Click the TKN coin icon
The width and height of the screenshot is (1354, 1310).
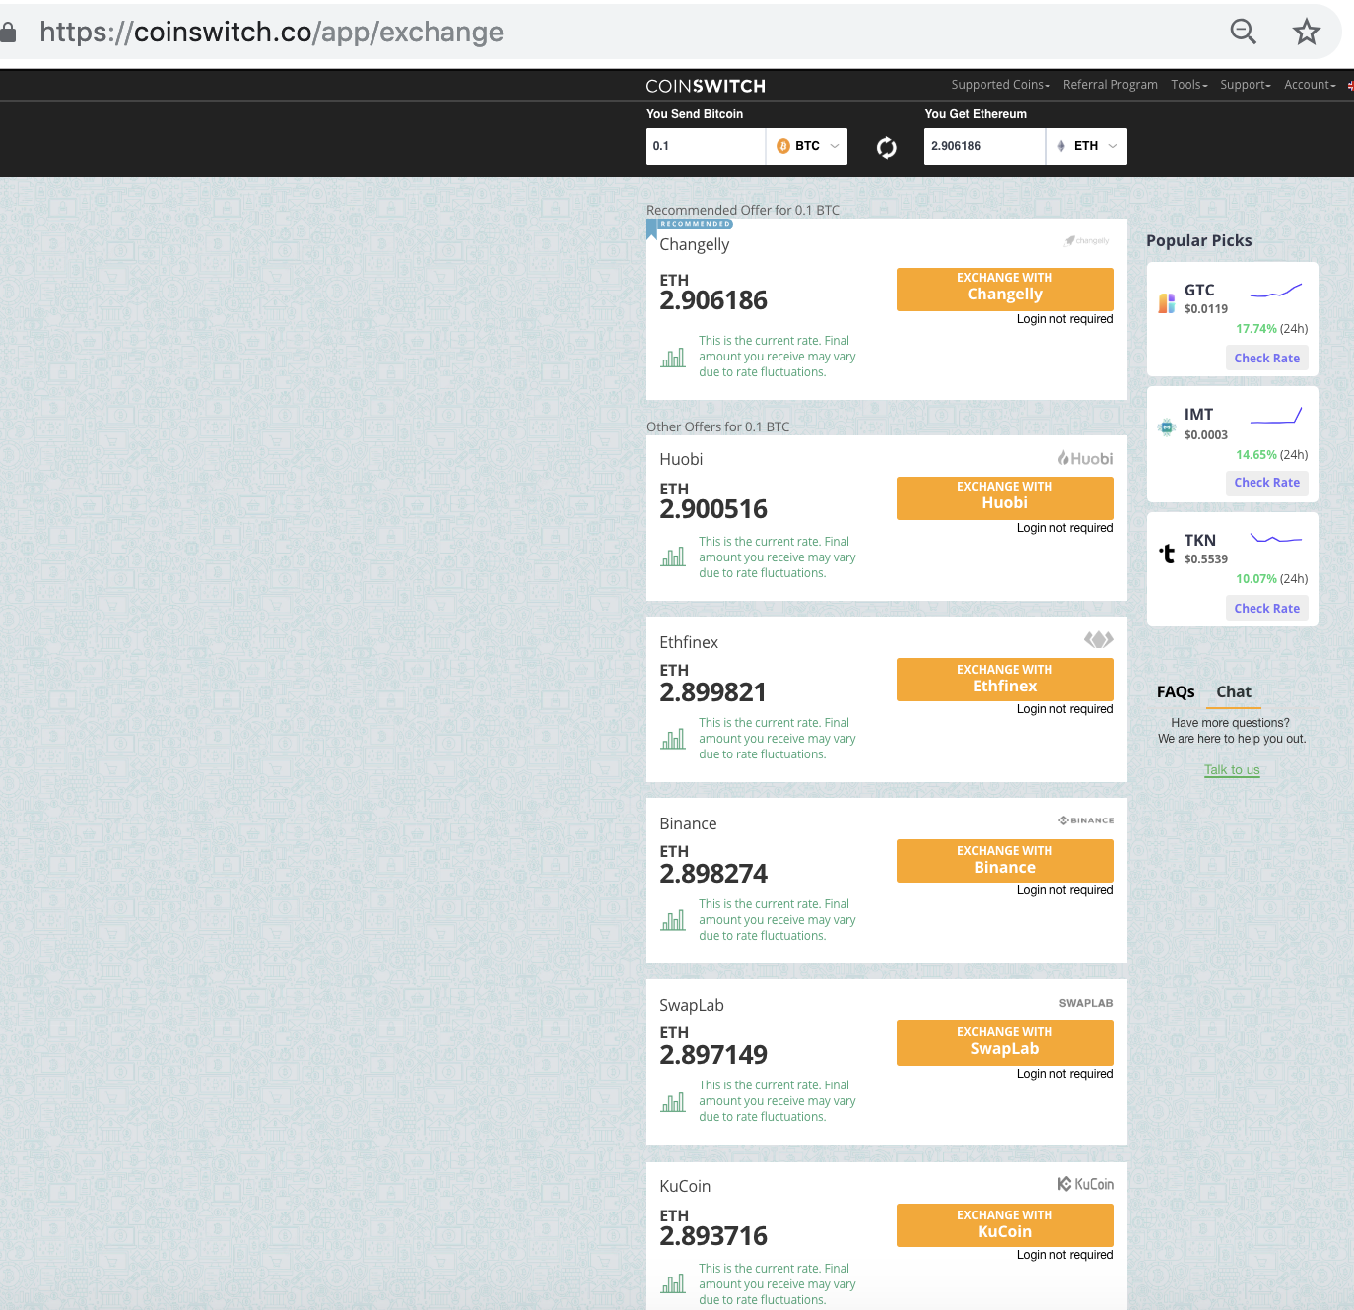(x=1167, y=554)
